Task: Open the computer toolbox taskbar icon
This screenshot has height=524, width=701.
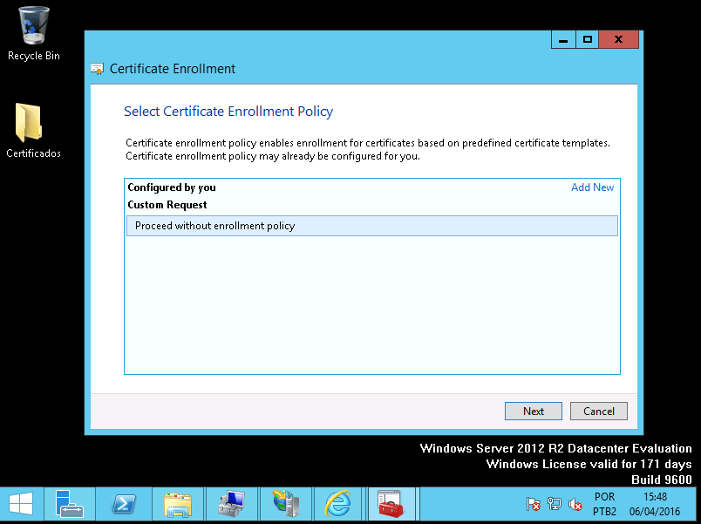Action: point(232,505)
